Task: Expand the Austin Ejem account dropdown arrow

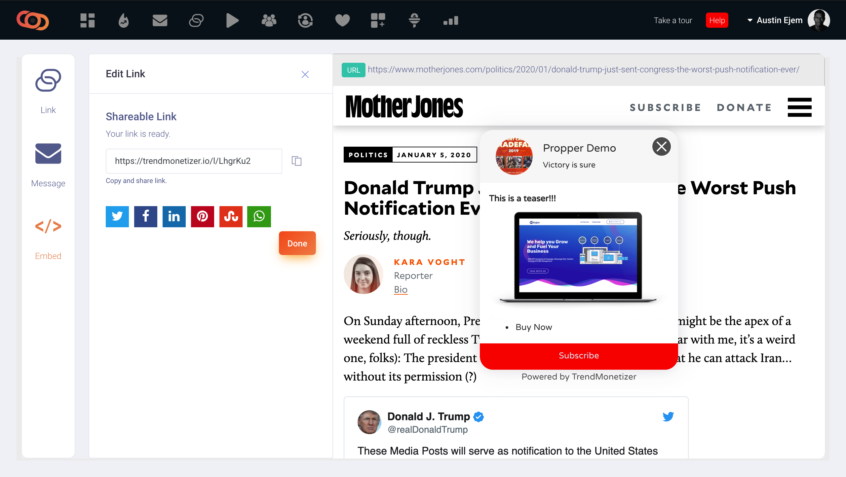Action: point(750,20)
